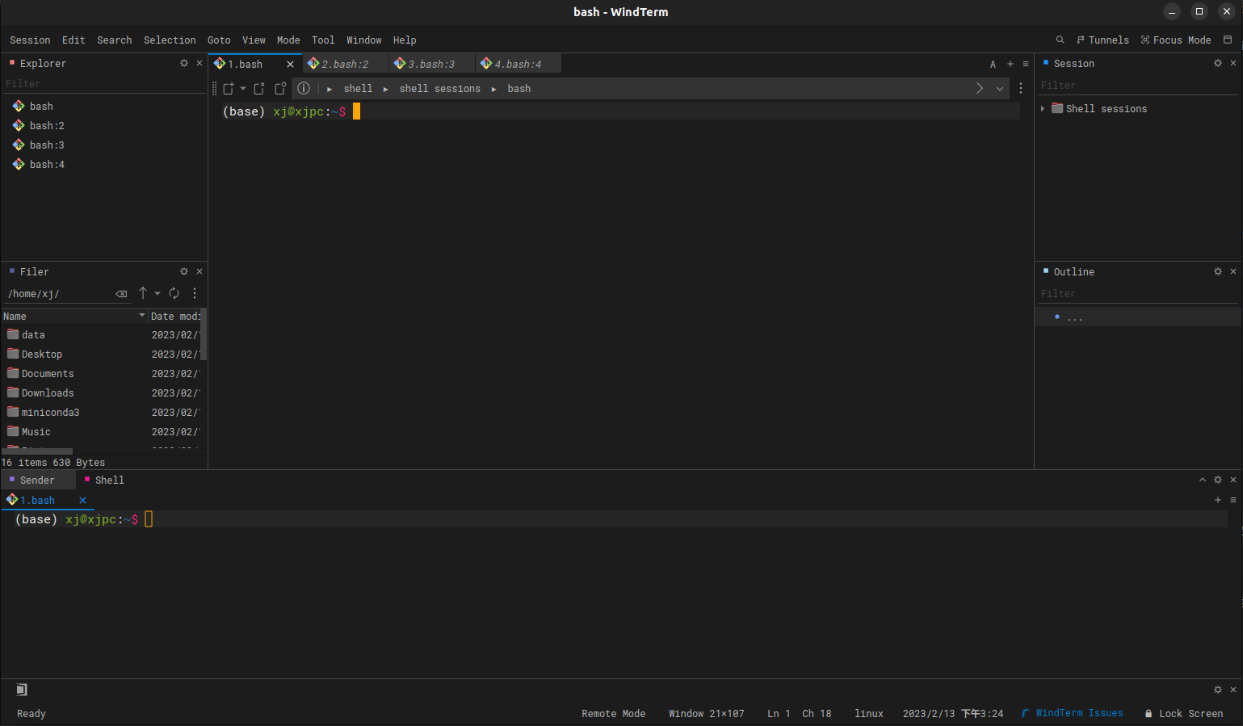This screenshot has height=726, width=1243.
Task: Clear the Filer path with the backspace icon
Action: coord(122,293)
